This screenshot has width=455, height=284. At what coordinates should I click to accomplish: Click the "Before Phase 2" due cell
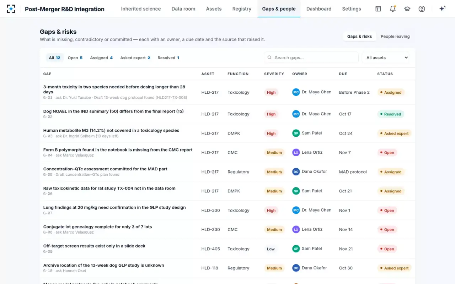[354, 92]
